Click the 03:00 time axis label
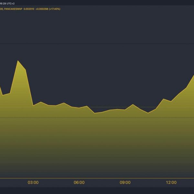Screen dimensions: 194x194 point(33,182)
